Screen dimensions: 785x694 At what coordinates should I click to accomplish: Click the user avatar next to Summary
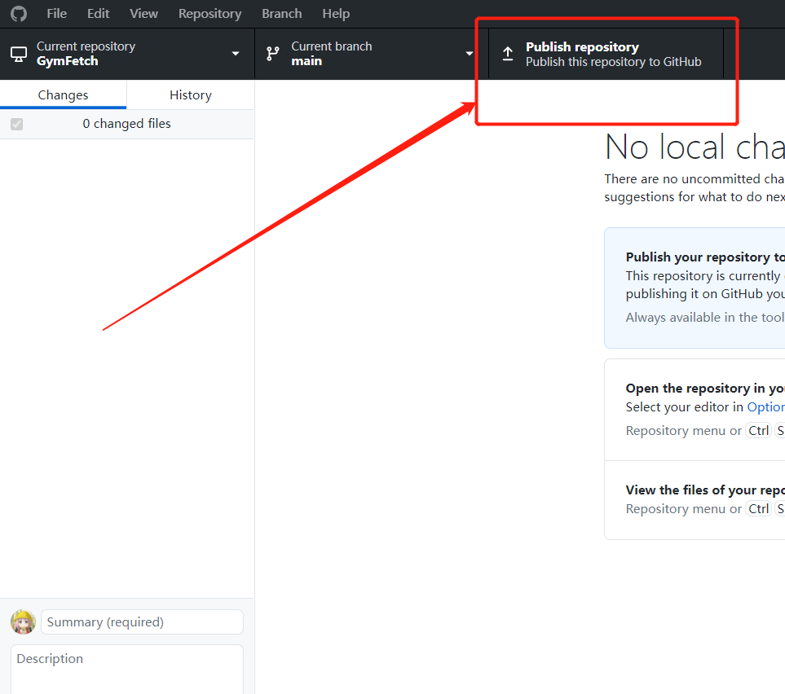point(23,622)
